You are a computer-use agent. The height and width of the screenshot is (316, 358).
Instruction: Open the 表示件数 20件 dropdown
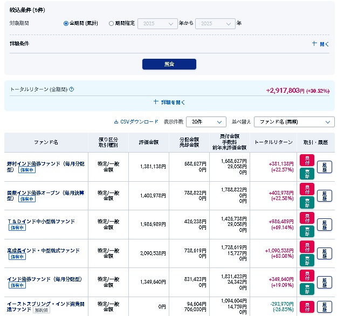[206, 122]
